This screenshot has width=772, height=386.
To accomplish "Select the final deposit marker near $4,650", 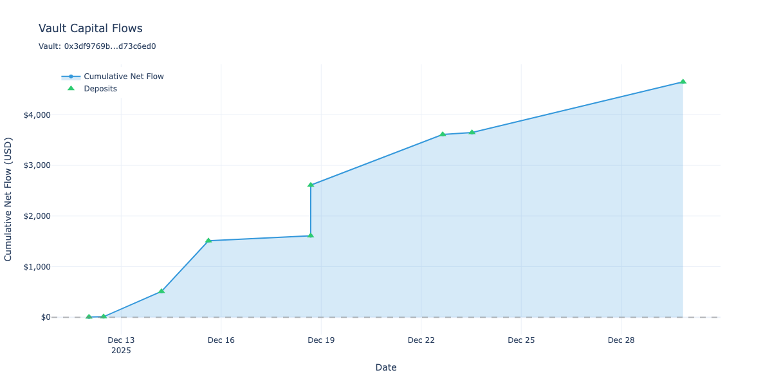I will click(x=683, y=82).
